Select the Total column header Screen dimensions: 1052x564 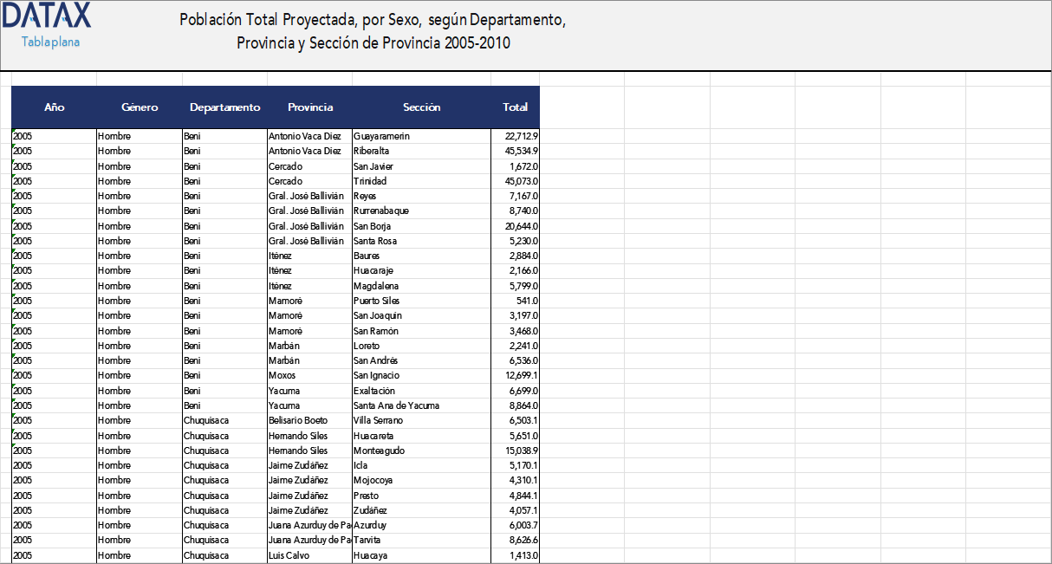pyautogui.click(x=516, y=107)
